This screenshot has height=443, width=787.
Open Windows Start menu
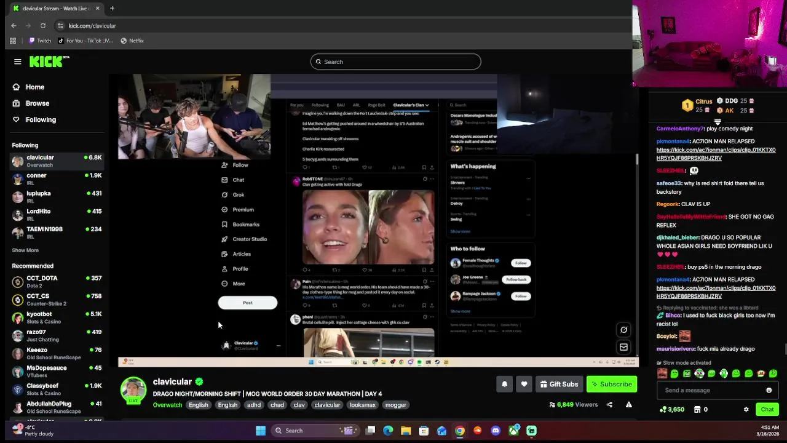[x=261, y=431]
